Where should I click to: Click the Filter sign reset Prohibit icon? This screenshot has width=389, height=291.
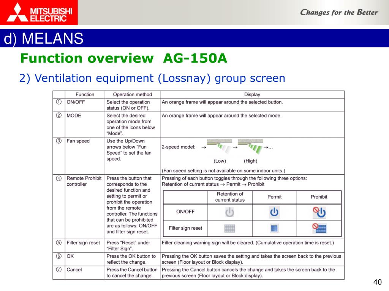[319, 228]
